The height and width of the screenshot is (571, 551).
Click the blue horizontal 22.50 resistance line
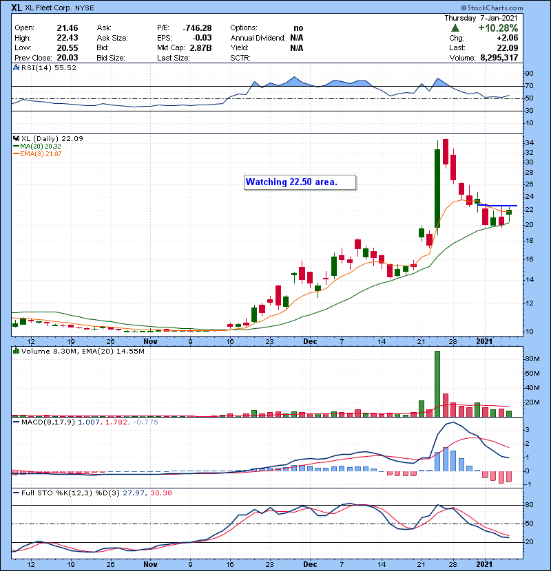tap(497, 206)
